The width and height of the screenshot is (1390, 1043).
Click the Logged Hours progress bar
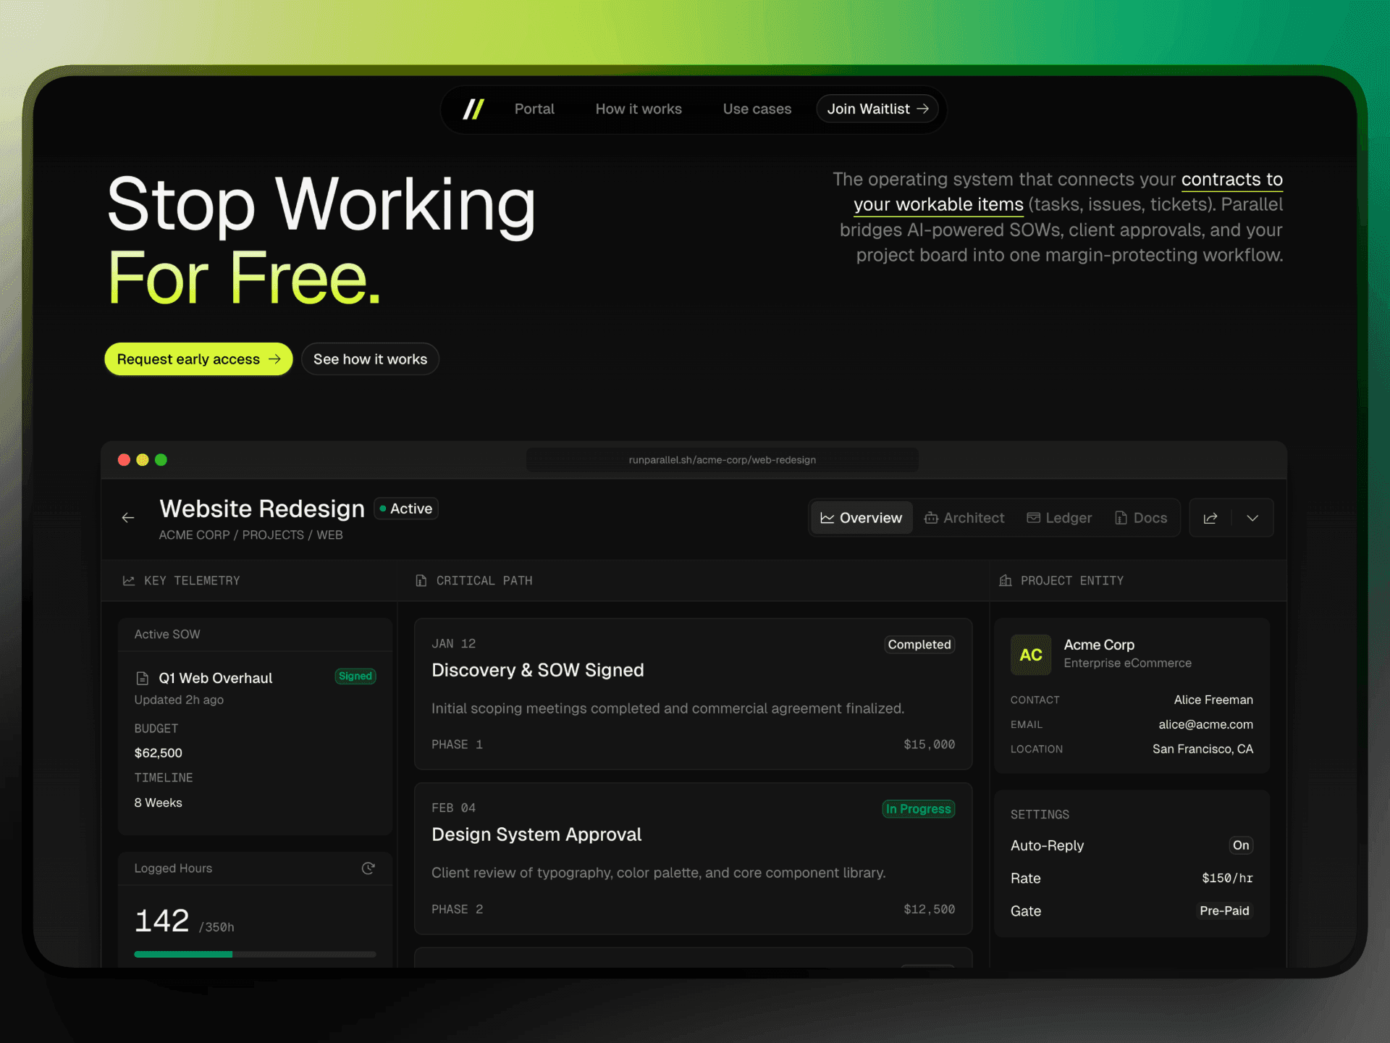click(255, 955)
